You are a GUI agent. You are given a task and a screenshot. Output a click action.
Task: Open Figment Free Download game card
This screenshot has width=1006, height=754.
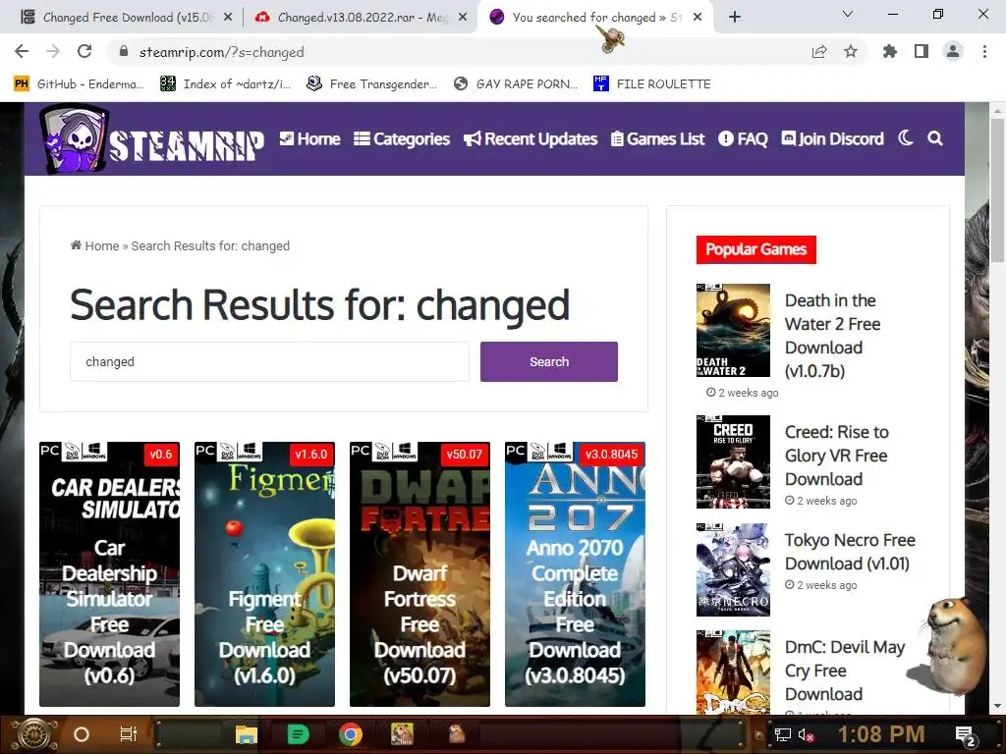click(x=264, y=573)
